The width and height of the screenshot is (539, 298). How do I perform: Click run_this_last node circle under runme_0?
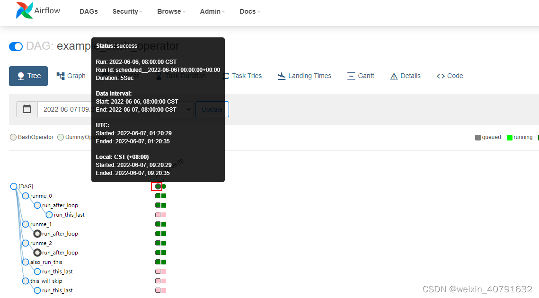49,215
